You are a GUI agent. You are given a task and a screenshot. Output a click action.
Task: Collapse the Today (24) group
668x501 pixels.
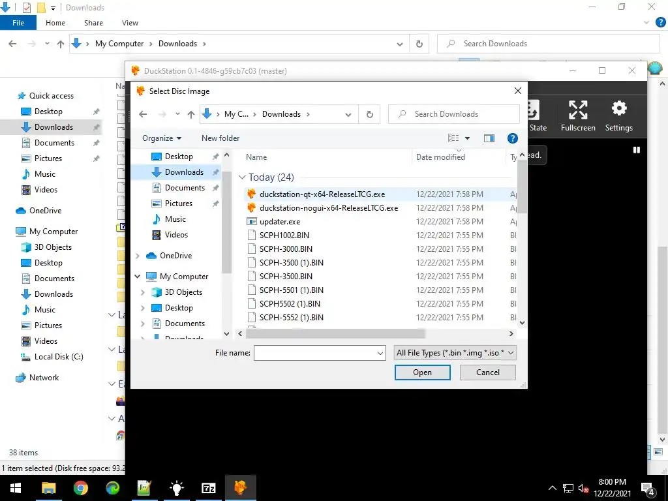(243, 177)
